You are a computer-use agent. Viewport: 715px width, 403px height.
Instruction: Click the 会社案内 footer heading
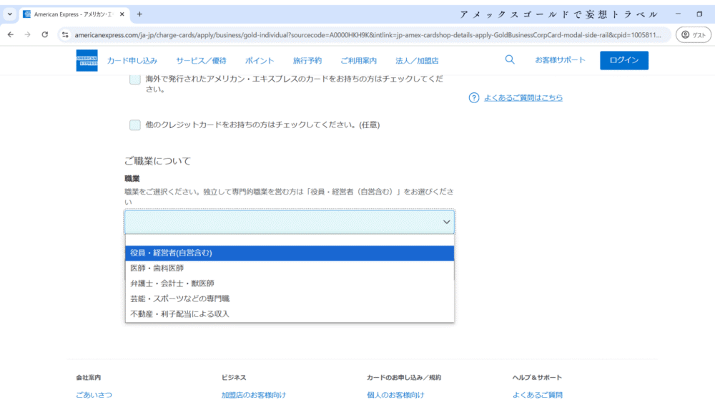[x=89, y=377]
